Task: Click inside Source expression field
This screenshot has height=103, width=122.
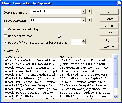Action: 56,11
